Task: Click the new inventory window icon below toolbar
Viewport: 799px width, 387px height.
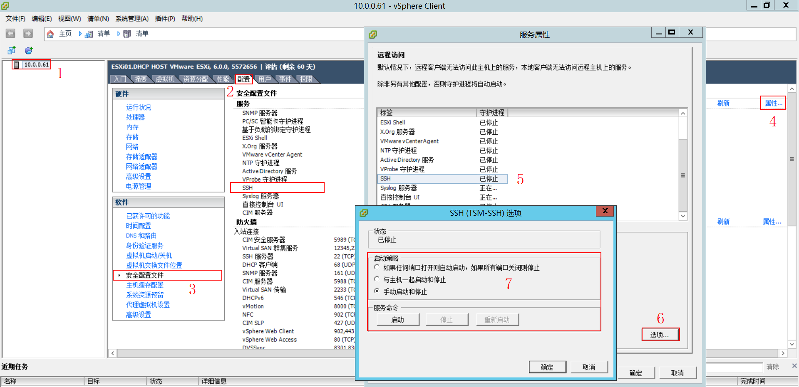Action: [x=11, y=50]
